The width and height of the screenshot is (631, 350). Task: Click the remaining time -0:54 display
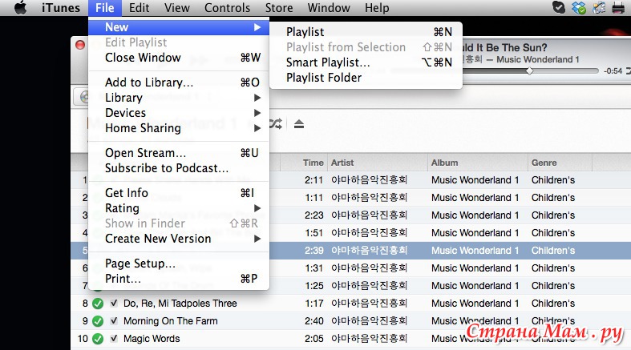[x=613, y=71]
